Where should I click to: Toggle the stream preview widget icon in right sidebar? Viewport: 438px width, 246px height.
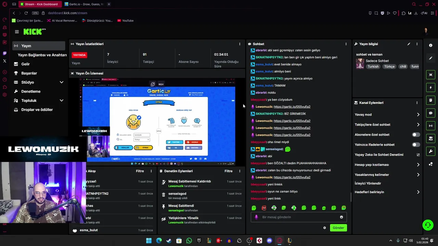coord(430,75)
